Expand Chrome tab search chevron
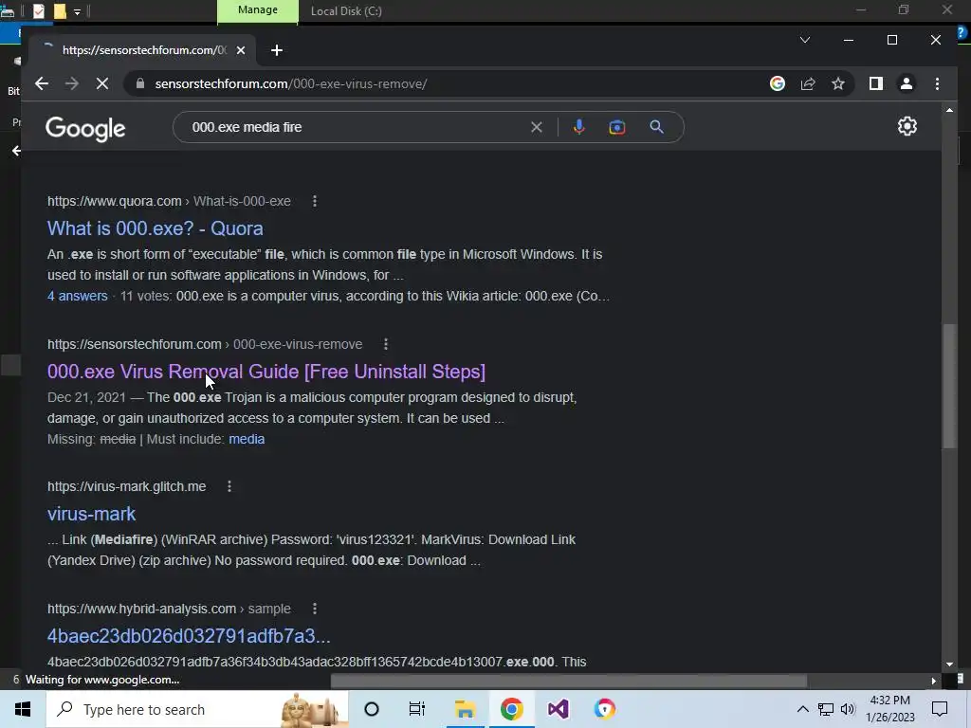The image size is (971, 728). click(804, 40)
